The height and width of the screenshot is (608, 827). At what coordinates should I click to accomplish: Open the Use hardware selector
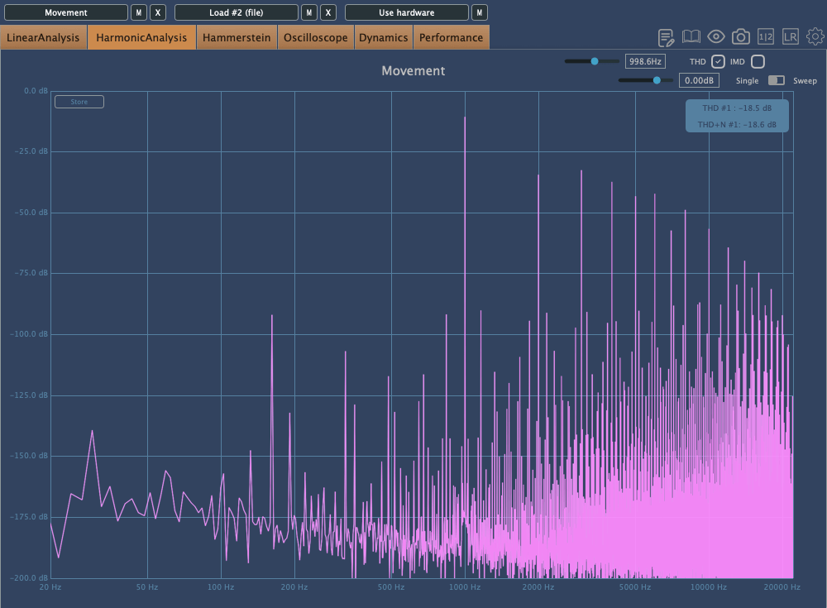(406, 12)
